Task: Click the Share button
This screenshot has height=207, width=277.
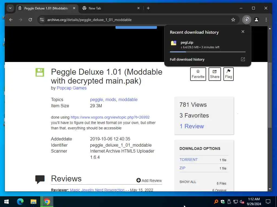Action: tap(215, 74)
